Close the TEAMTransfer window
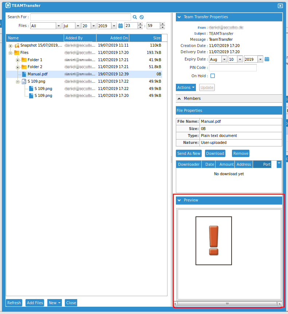The image size is (288, 314). pyautogui.click(x=280, y=6)
